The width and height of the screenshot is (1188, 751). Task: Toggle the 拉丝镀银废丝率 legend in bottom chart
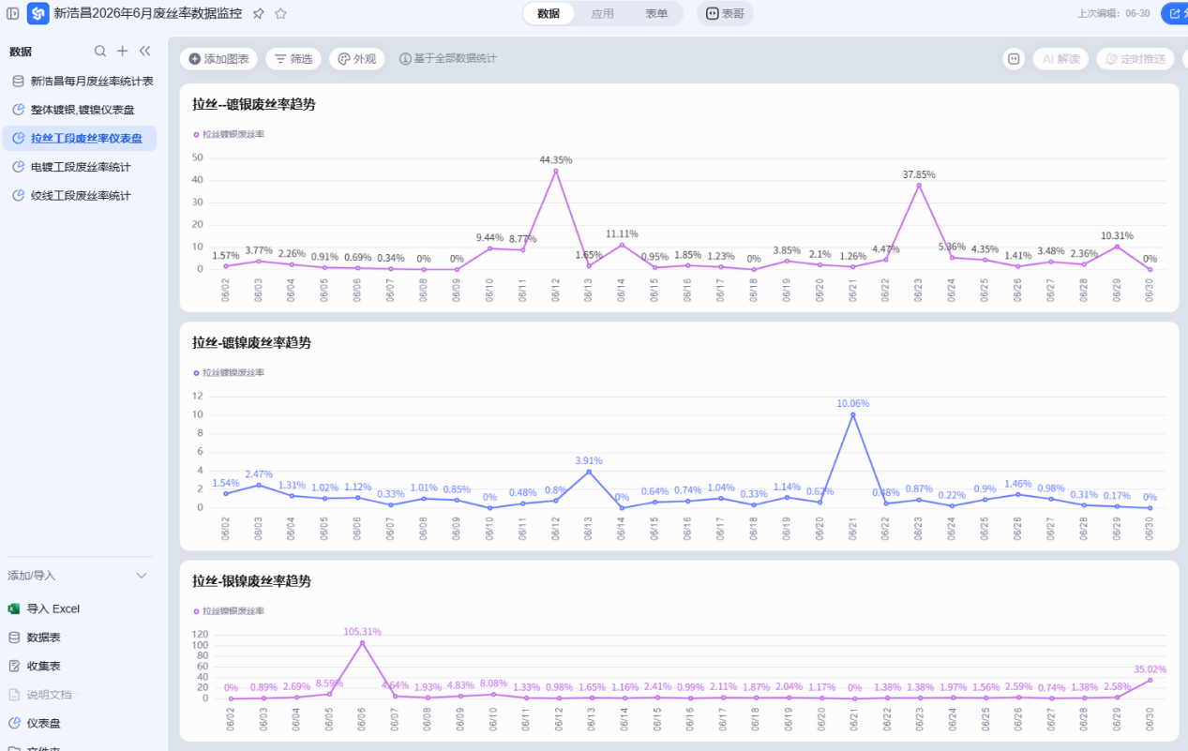(x=229, y=610)
